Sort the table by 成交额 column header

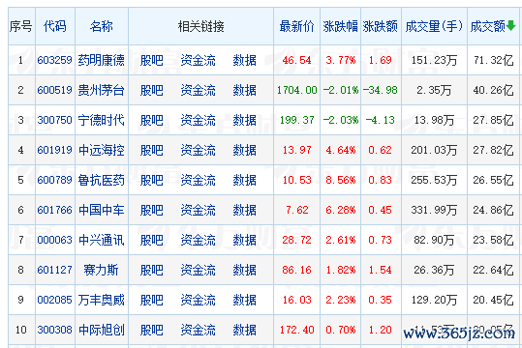488,26
